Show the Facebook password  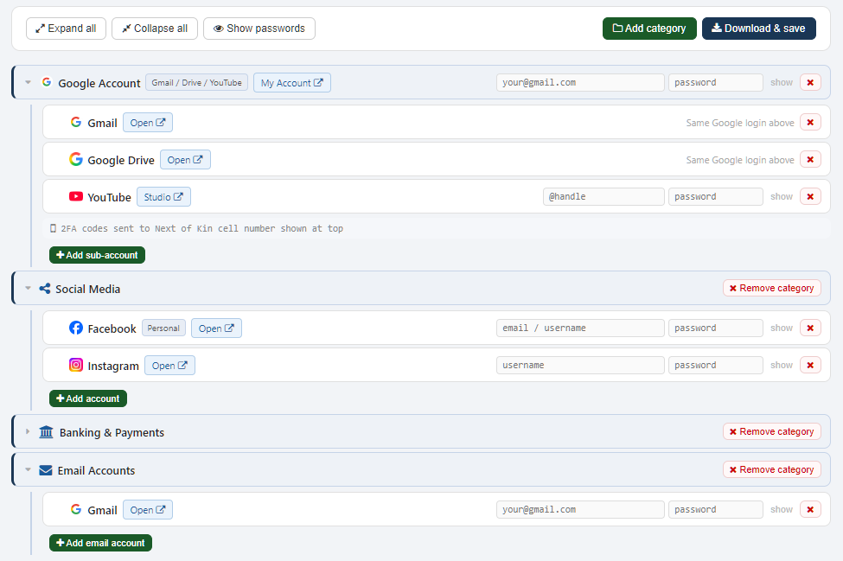781,328
